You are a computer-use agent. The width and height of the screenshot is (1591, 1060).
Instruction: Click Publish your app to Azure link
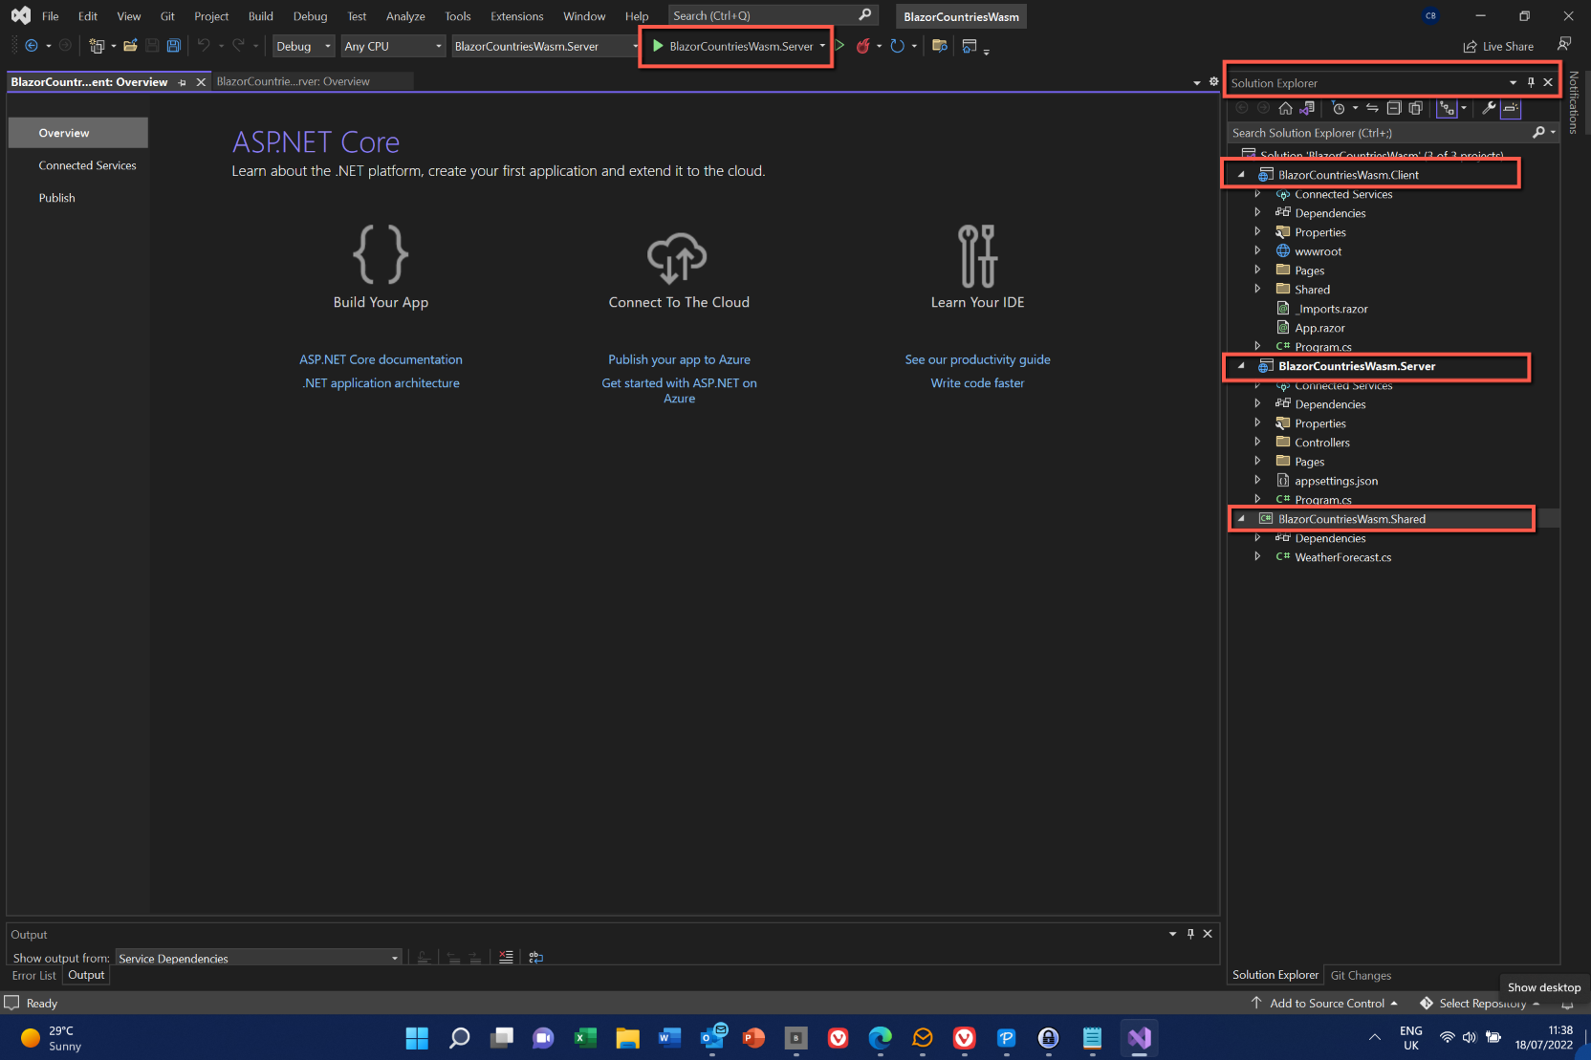[679, 359]
